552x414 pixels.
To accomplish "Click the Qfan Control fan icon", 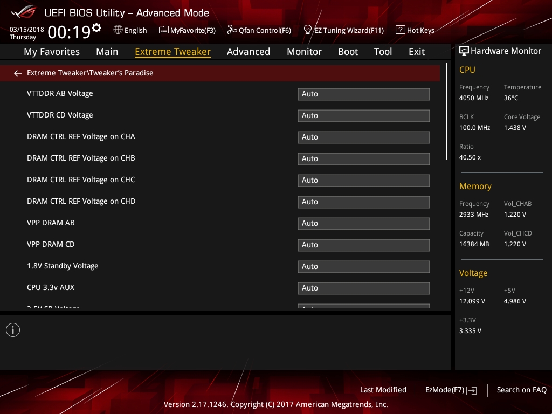I will 232,30.
